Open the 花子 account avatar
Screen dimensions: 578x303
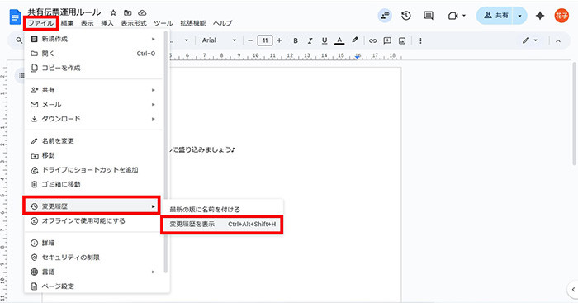click(x=561, y=16)
